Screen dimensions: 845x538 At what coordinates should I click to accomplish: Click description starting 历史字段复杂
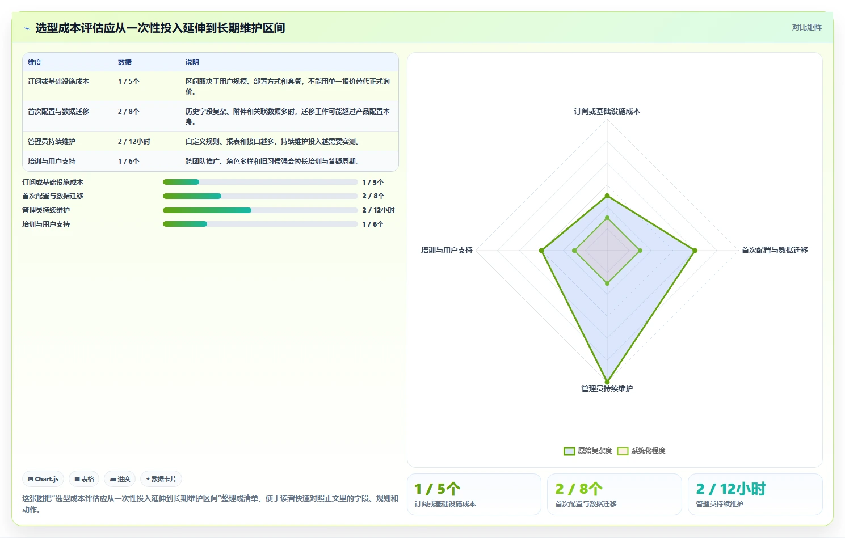click(x=288, y=117)
